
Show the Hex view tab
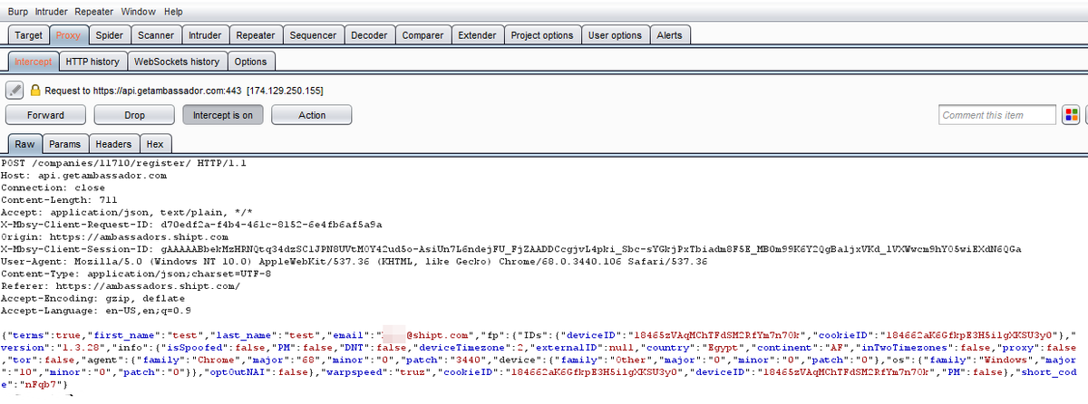pyautogui.click(x=155, y=144)
